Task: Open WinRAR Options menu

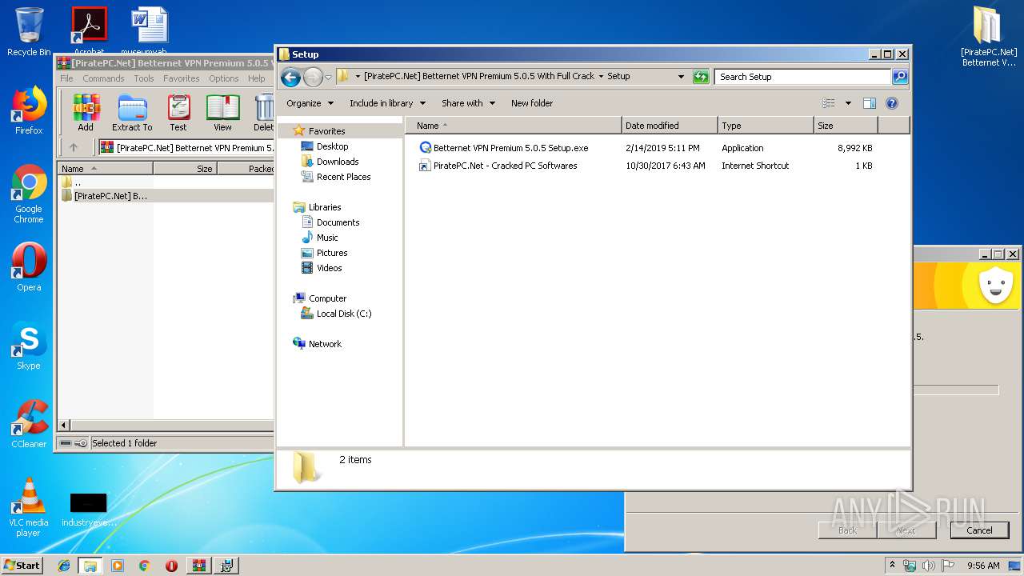Action: click(224, 78)
